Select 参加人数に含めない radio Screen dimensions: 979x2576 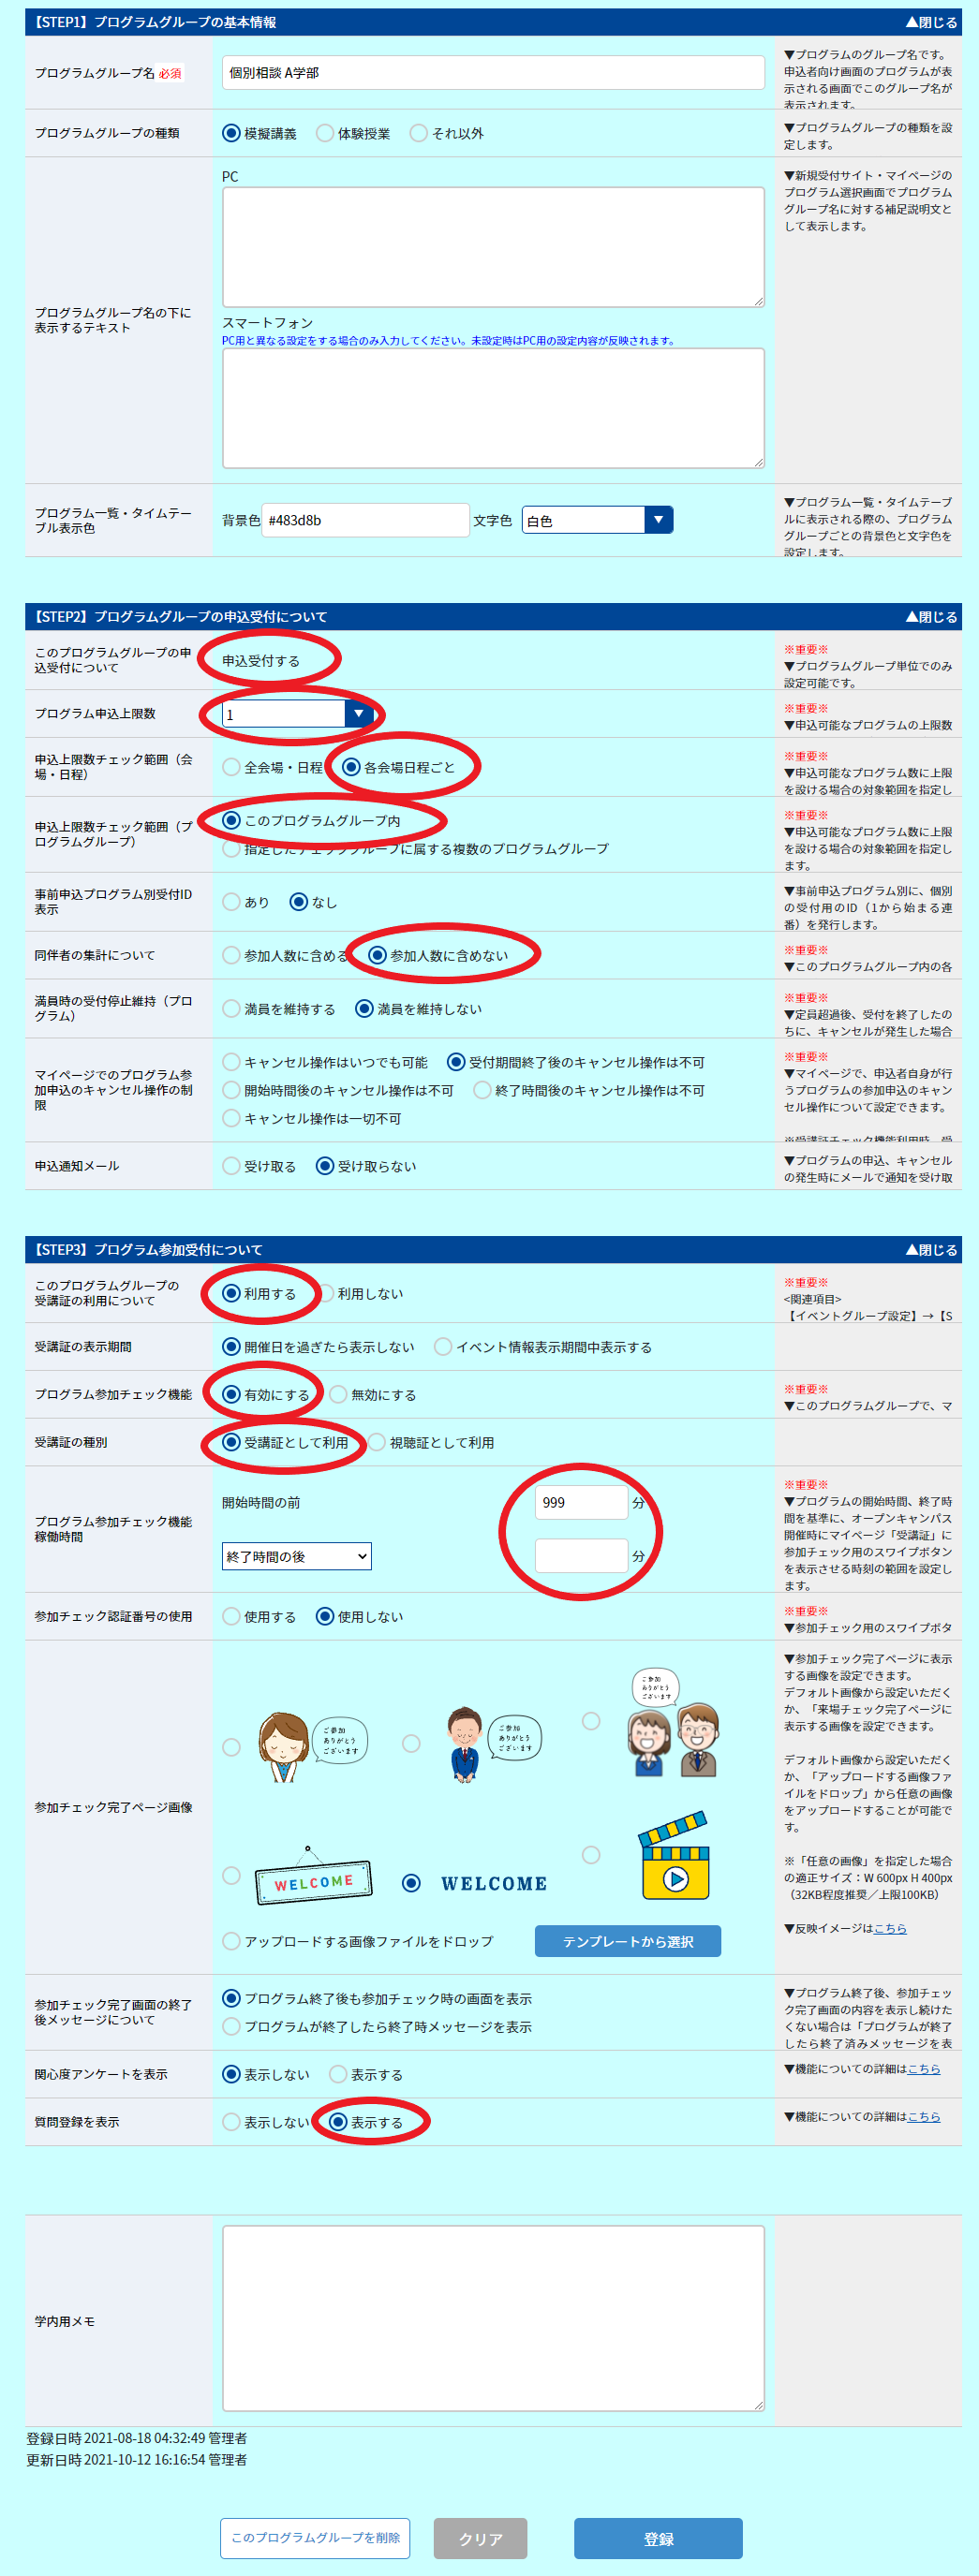pos(376,955)
